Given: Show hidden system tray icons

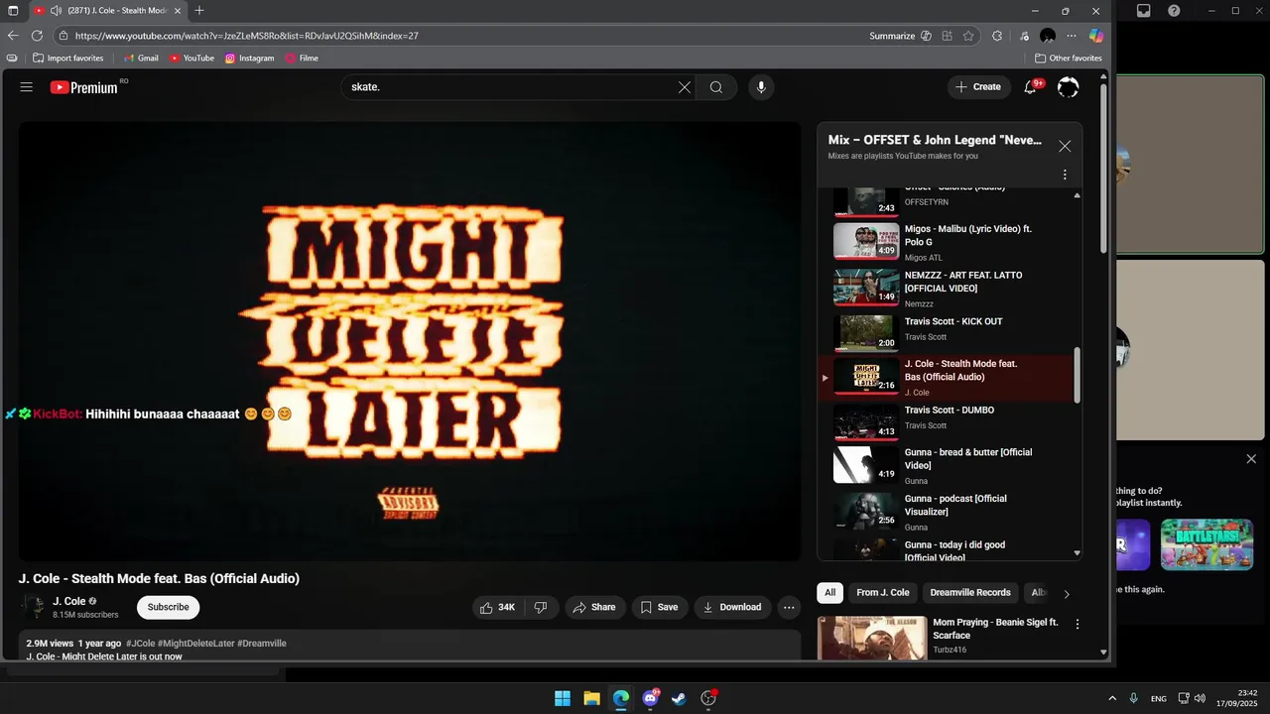Looking at the screenshot, I should (1112, 698).
